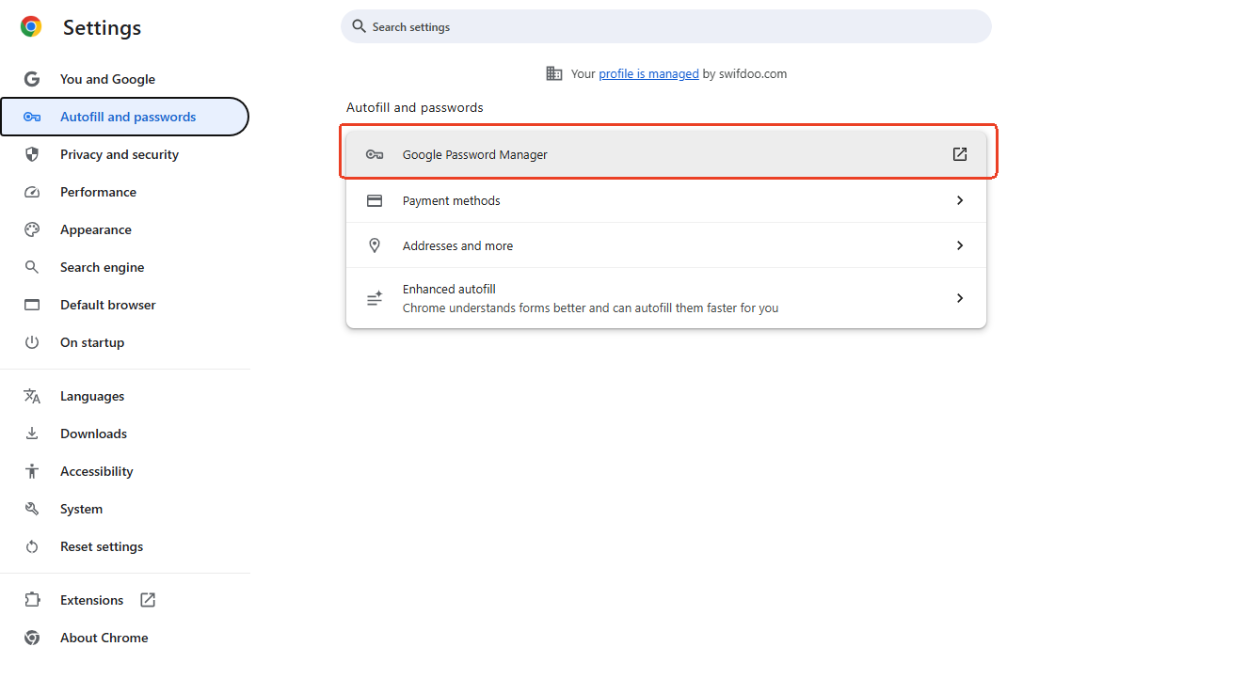Click the palette icon for Appearance
1247x694 pixels.
(x=32, y=229)
